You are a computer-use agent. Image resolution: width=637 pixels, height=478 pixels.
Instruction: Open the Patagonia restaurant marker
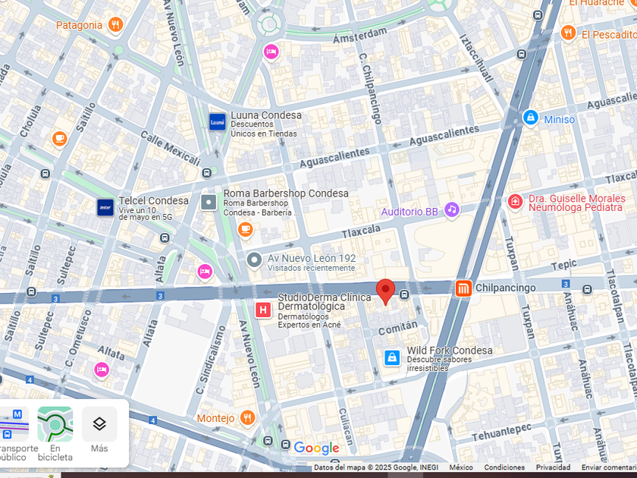pyautogui.click(x=116, y=25)
